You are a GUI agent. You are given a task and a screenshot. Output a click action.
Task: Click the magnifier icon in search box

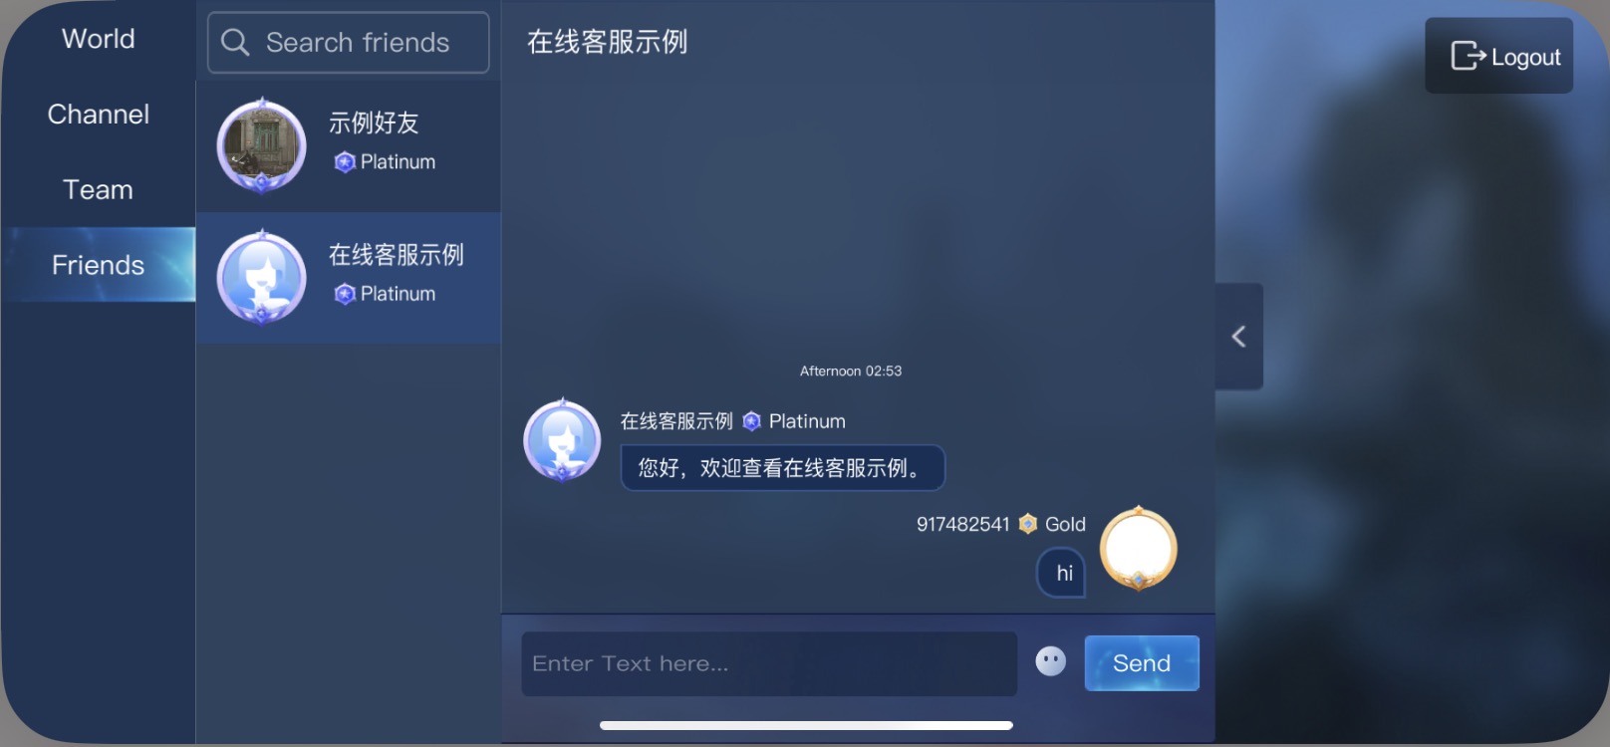[x=235, y=42]
